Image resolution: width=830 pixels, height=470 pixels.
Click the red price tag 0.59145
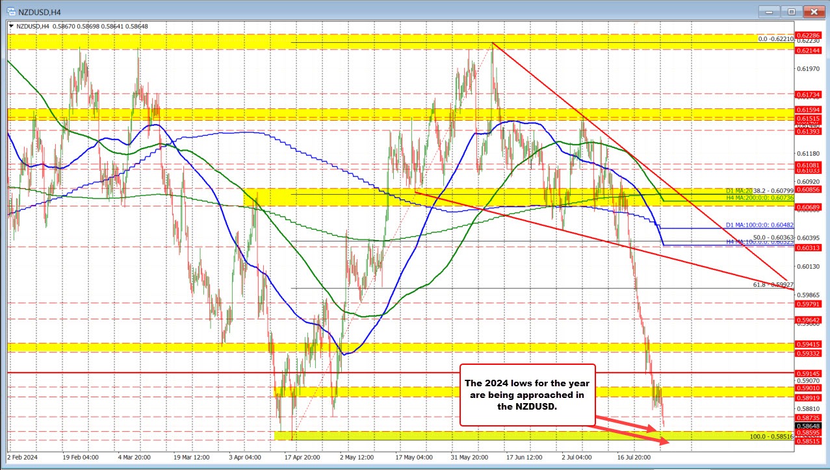pos(809,373)
